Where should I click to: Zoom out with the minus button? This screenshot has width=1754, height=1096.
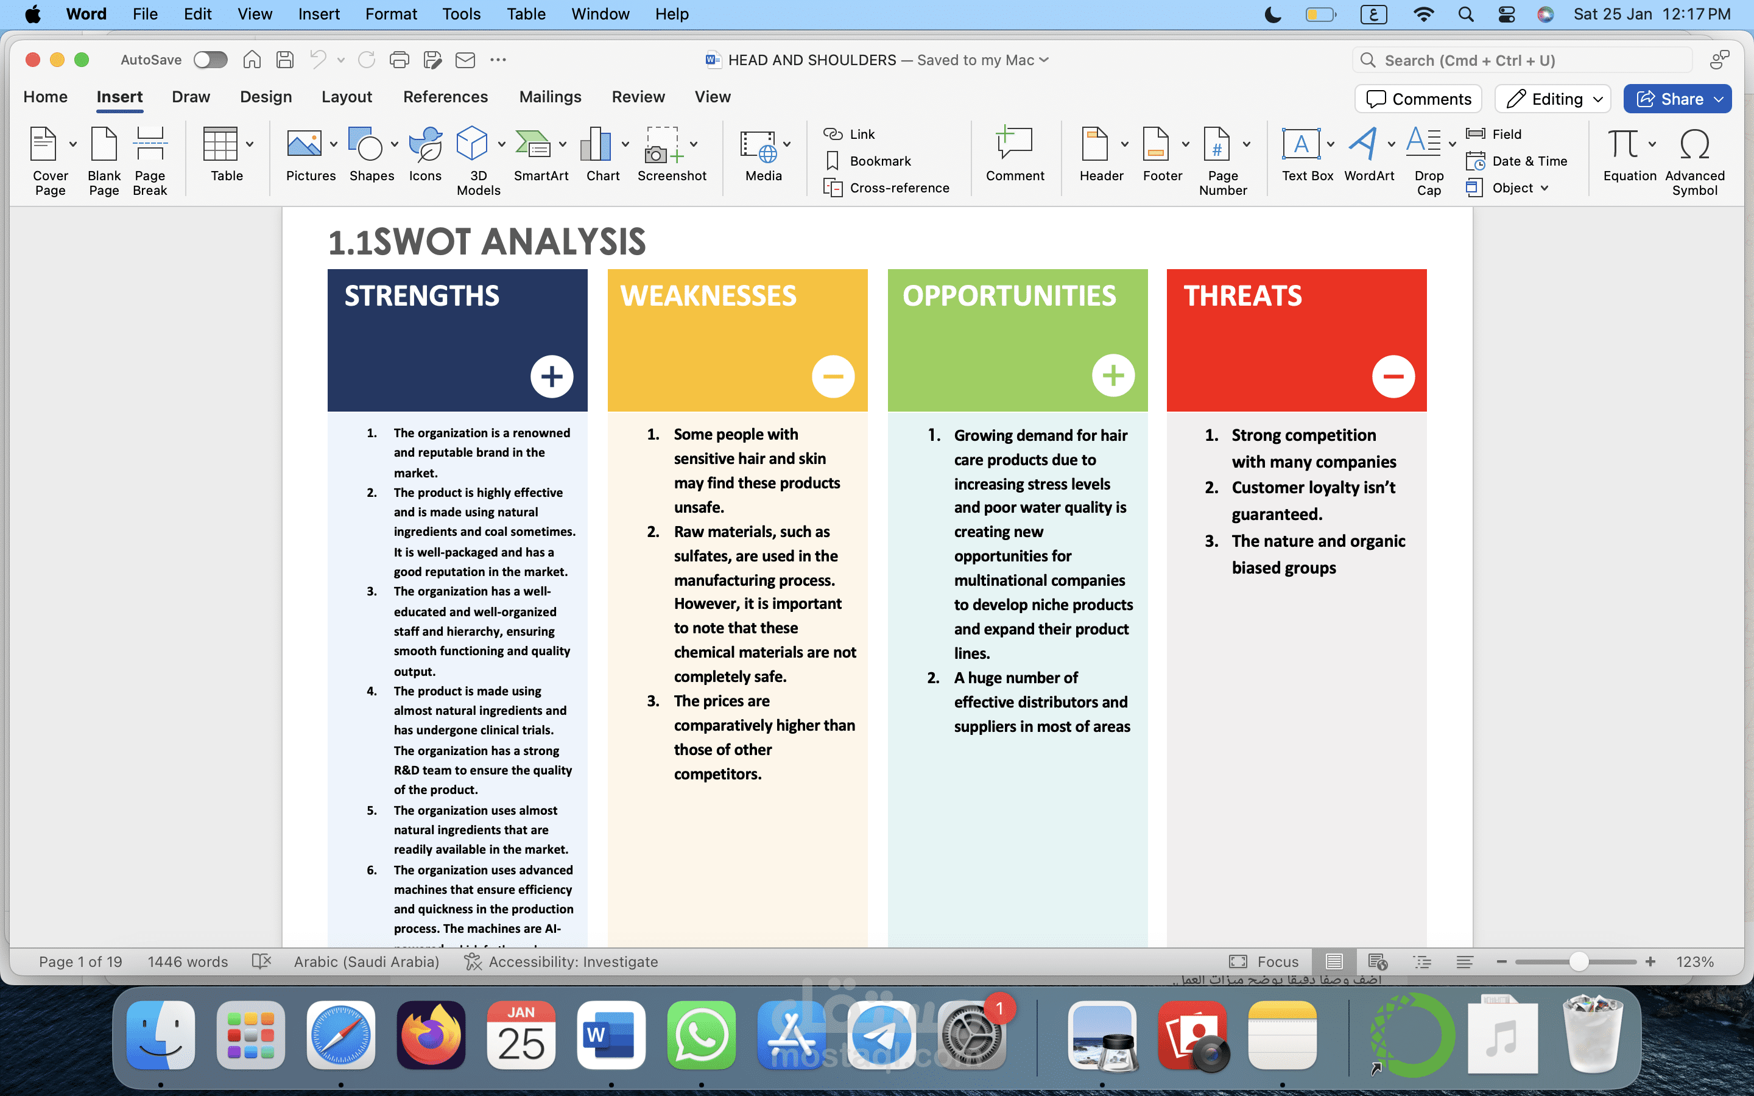pyautogui.click(x=1501, y=962)
